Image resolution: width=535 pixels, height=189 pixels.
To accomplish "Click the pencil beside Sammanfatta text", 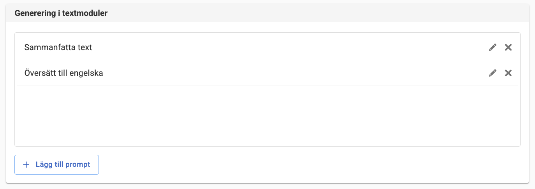I will click(493, 47).
